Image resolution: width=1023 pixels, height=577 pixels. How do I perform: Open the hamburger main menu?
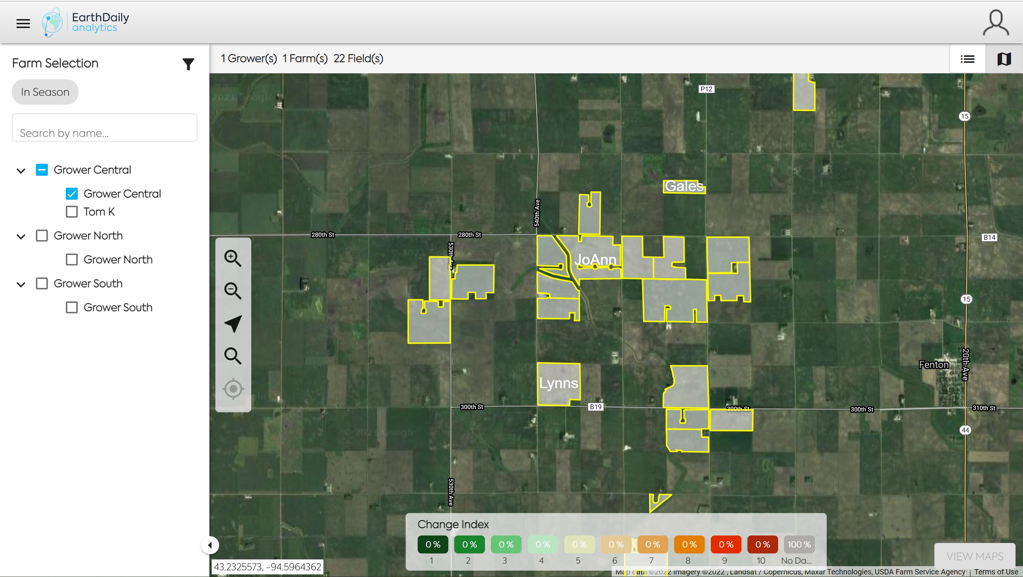(x=23, y=24)
